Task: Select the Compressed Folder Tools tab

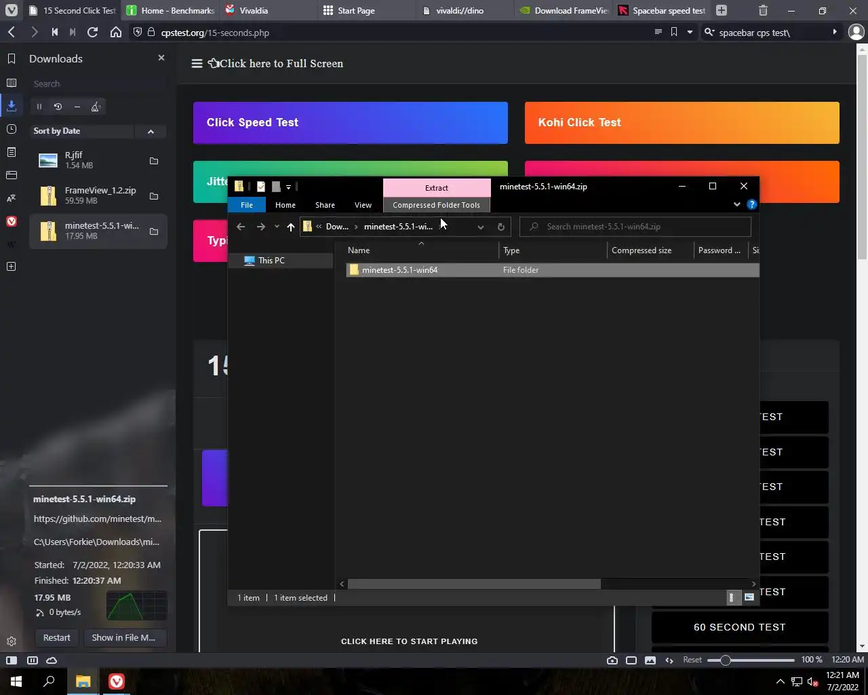Action: (x=436, y=205)
